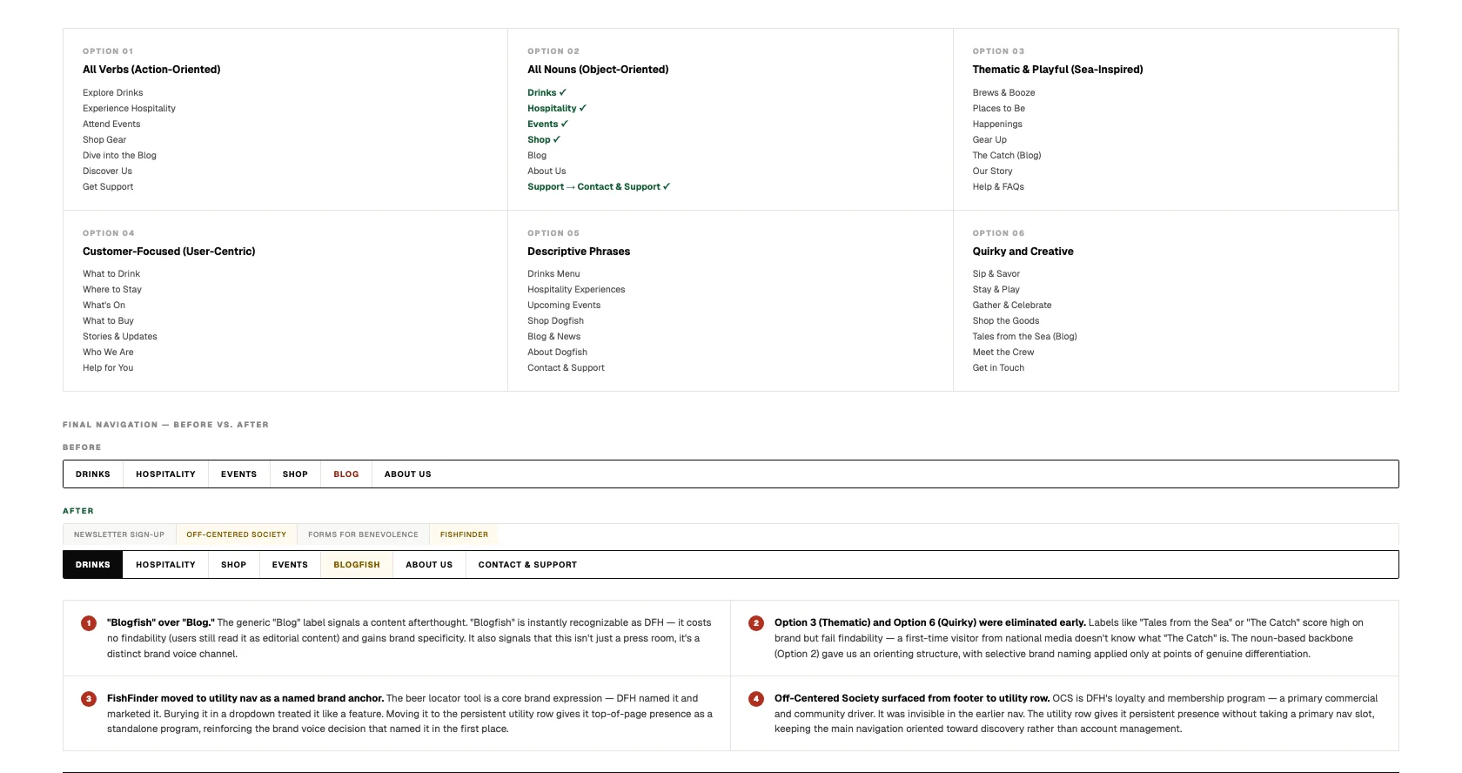Viewport: 1462px width, 773px height.
Task: Open the highlighted BLOGFISH nav item
Action: pos(357,565)
